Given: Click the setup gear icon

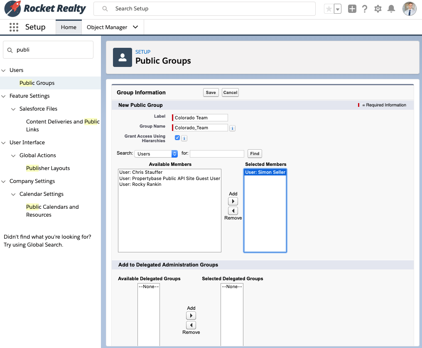Looking at the screenshot, I should point(378,8).
